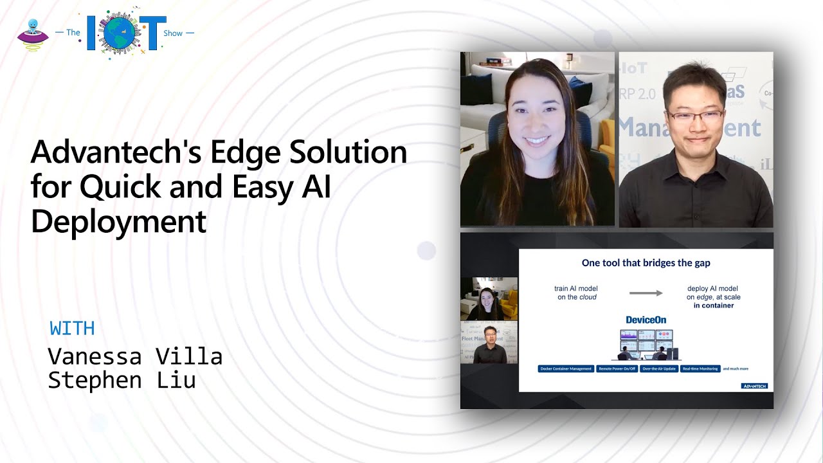Open the video frame of the man with glasses
This screenshot has height=463, width=823.
[x=696, y=139]
